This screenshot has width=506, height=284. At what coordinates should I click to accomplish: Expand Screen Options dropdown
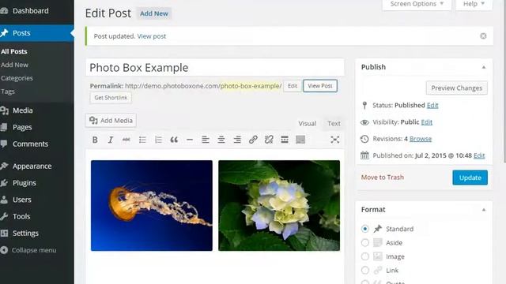pos(417,5)
